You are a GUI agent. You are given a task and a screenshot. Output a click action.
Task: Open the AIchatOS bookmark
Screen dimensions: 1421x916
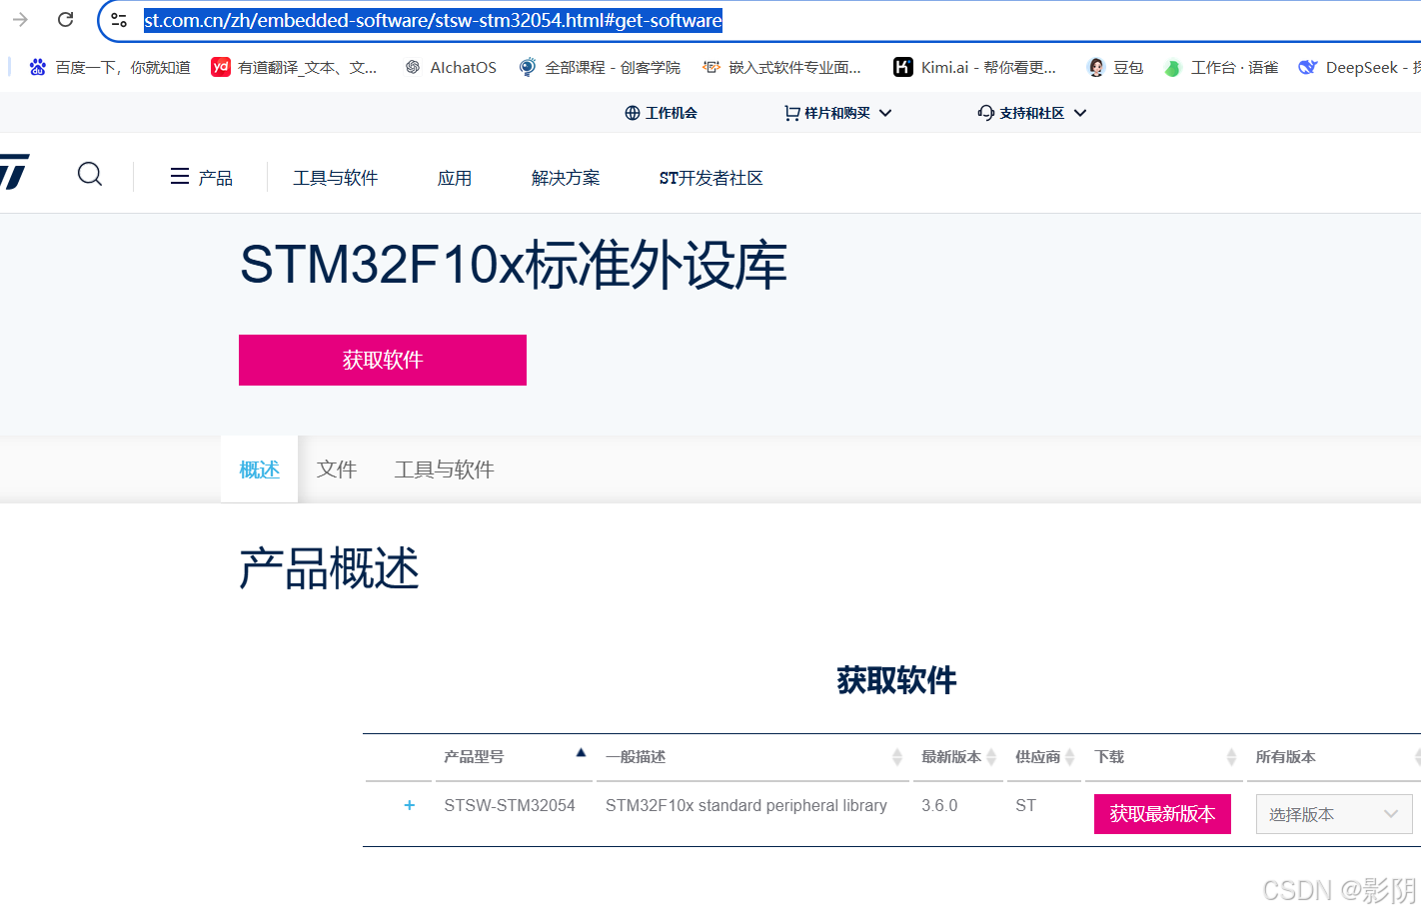point(450,67)
